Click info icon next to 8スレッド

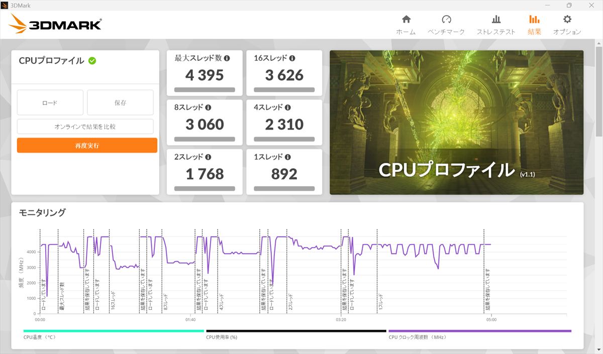[209, 107]
